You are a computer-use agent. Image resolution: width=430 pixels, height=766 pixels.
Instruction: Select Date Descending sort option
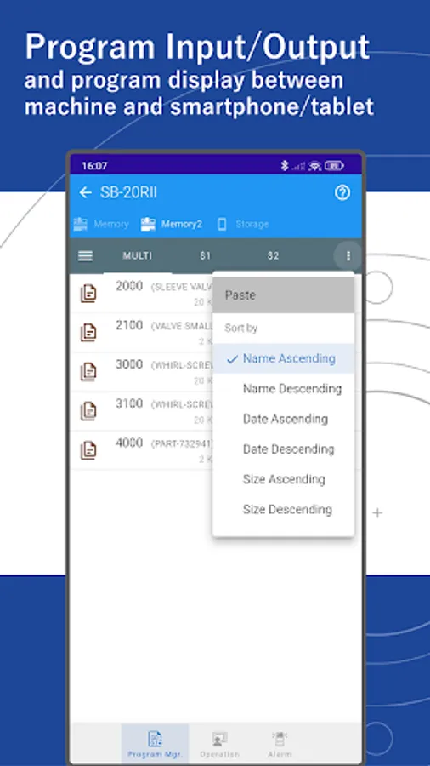(x=283, y=449)
